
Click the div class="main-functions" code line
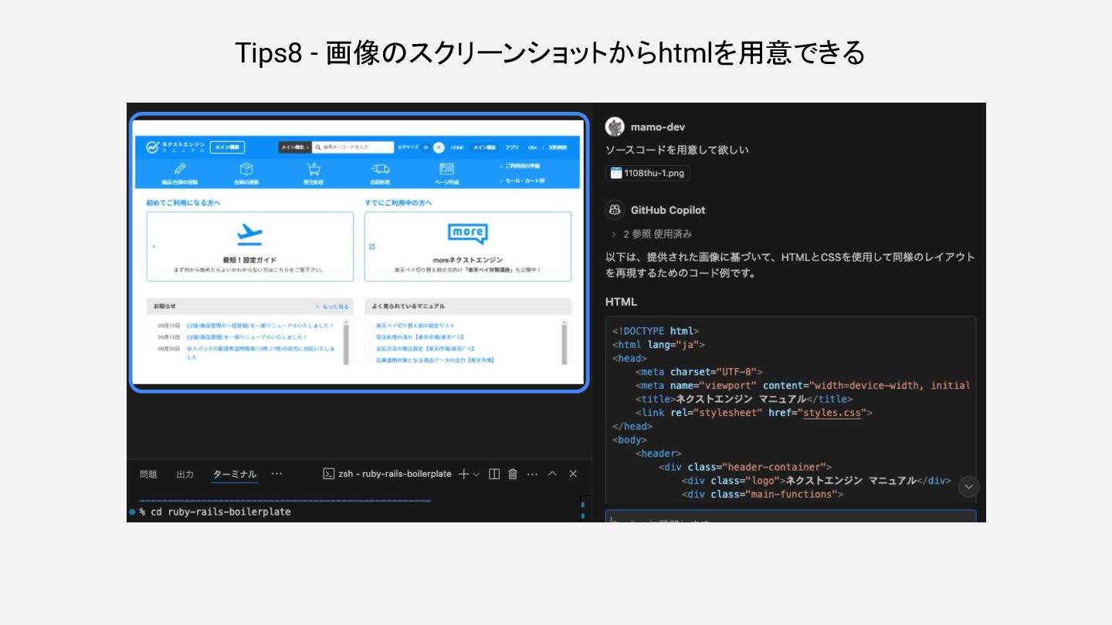click(762, 494)
